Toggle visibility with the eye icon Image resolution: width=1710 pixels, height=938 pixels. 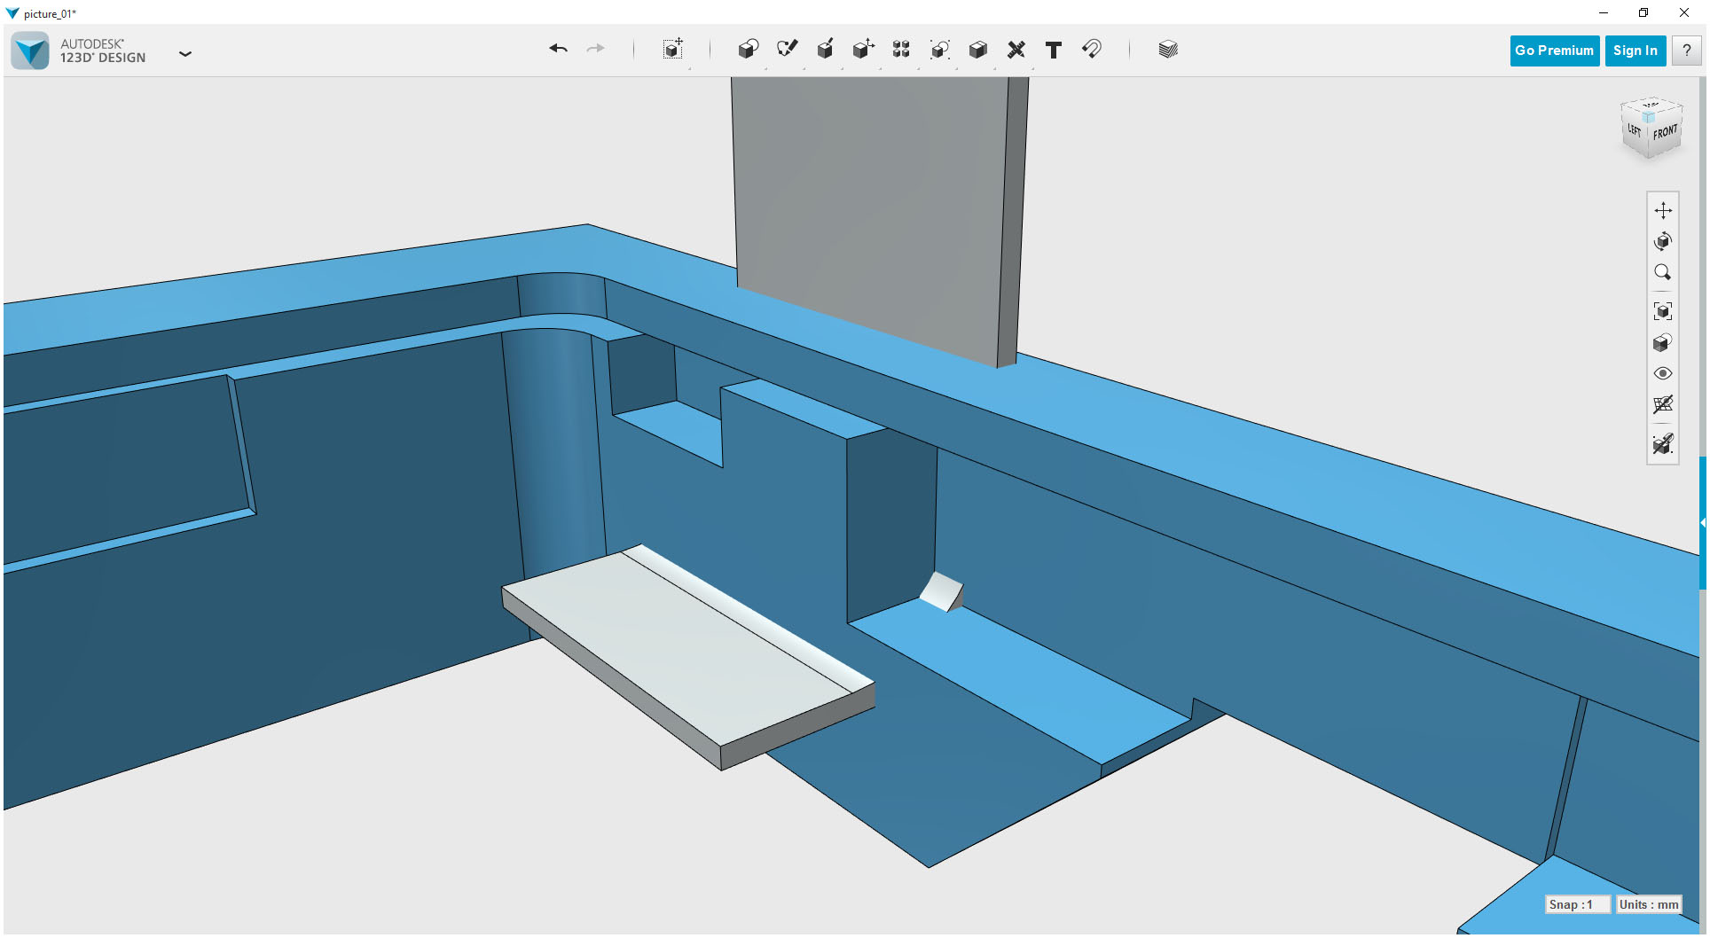coord(1663,373)
